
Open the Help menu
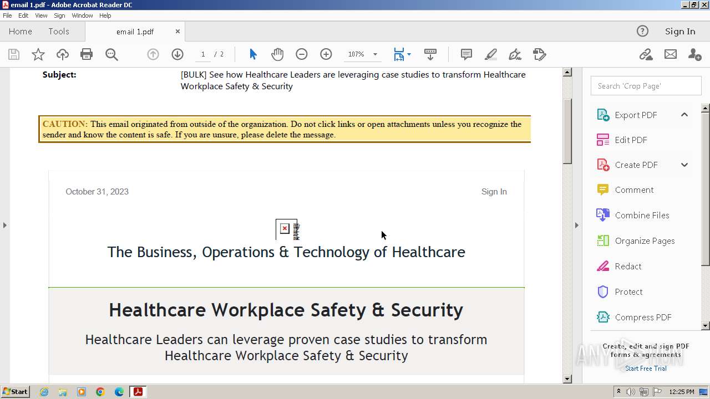coord(105,16)
